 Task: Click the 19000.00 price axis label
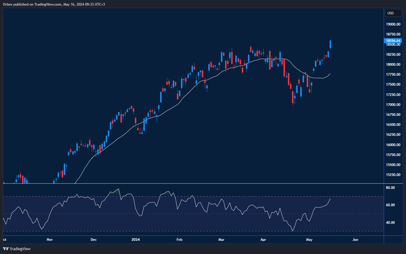[x=393, y=24]
